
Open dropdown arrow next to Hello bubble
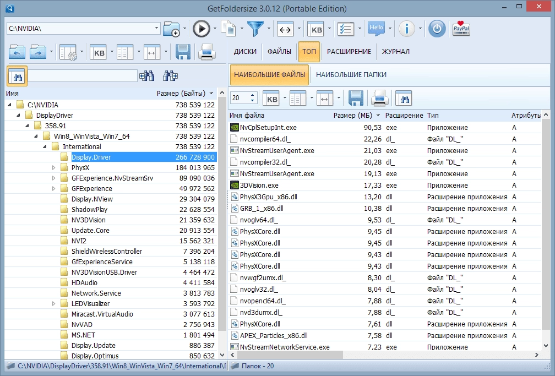390,29
